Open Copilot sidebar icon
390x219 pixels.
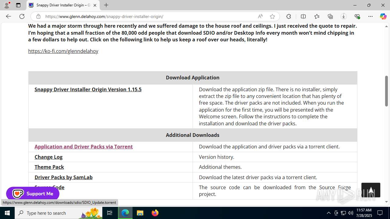click(x=383, y=16)
